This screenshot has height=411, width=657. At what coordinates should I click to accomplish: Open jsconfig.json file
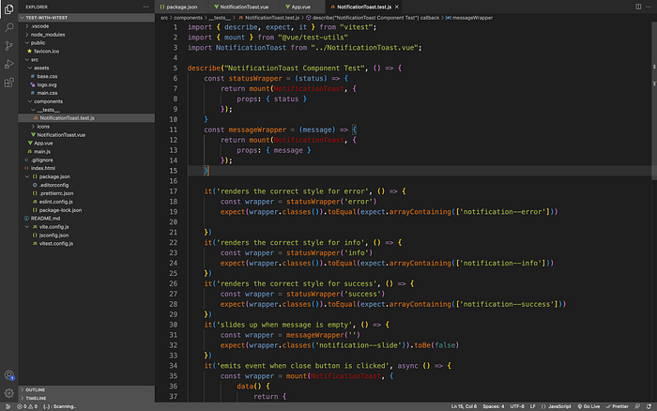click(86, 235)
